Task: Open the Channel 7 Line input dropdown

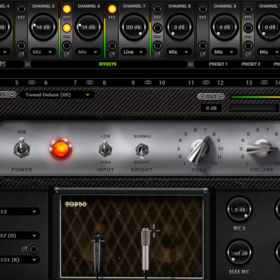Action: (x=133, y=52)
